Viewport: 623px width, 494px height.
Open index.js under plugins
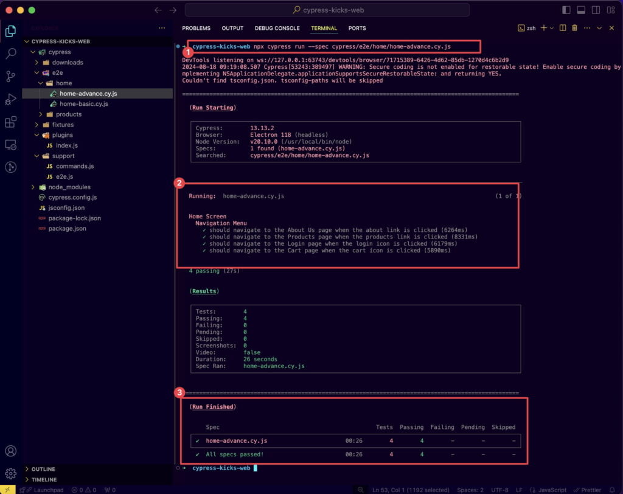(97, 145)
